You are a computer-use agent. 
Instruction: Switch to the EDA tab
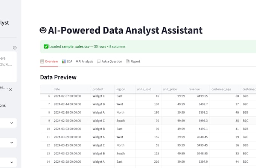point(67,62)
